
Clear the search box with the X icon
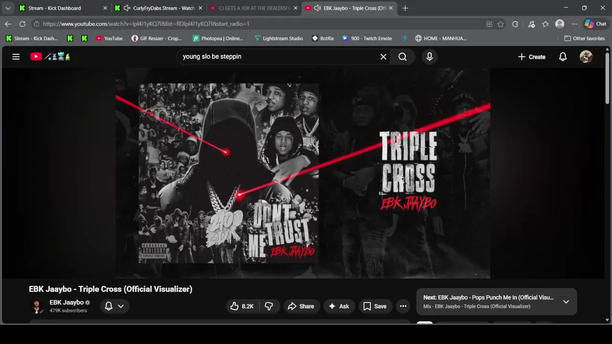click(383, 56)
